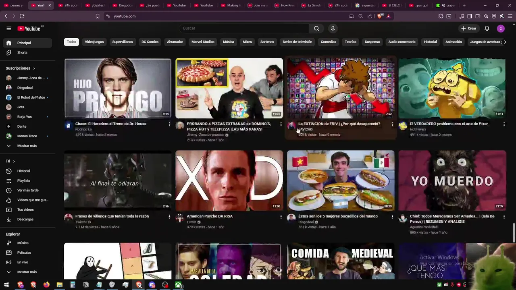Click the search magnifier button
The width and height of the screenshot is (516, 290).
(316, 28)
